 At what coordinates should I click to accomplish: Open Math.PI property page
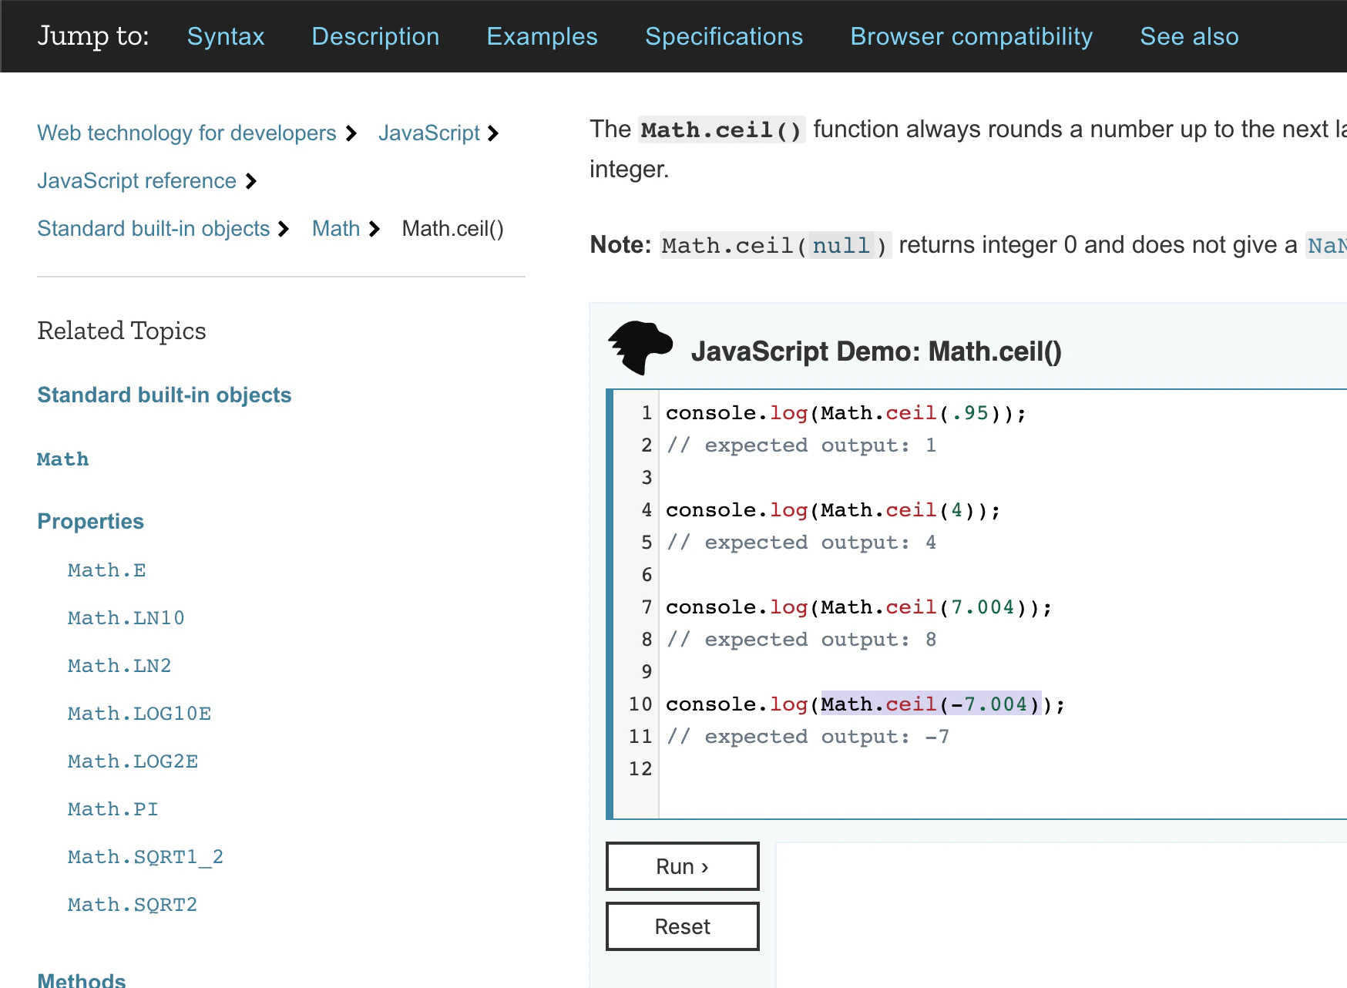113,809
